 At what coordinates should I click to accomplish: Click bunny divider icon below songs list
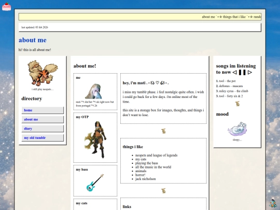coord(237,104)
